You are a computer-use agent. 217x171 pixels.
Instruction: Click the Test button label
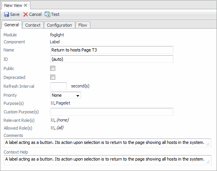55,14
